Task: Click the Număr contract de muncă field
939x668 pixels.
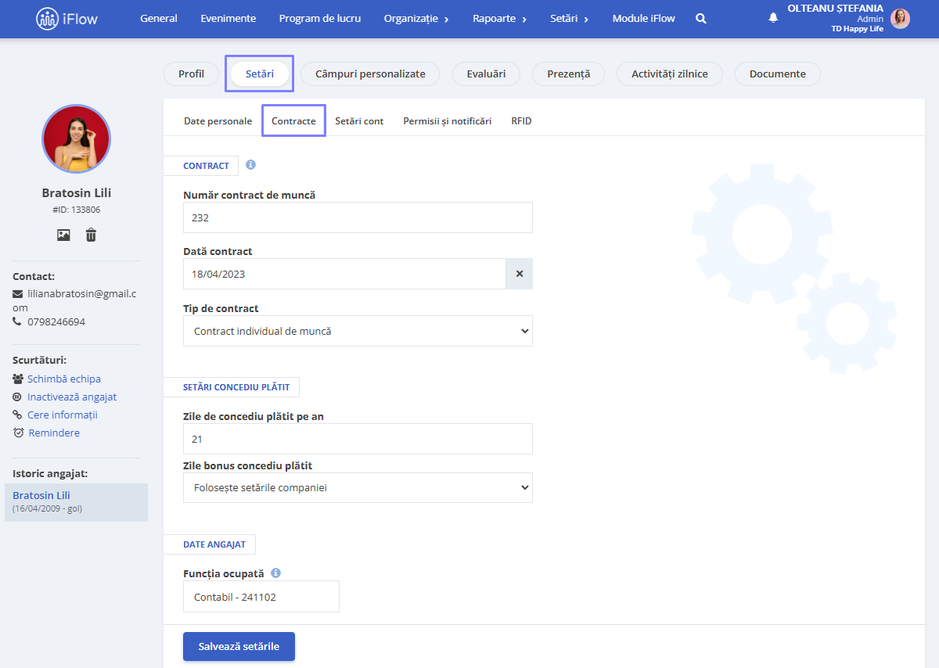Action: point(358,217)
